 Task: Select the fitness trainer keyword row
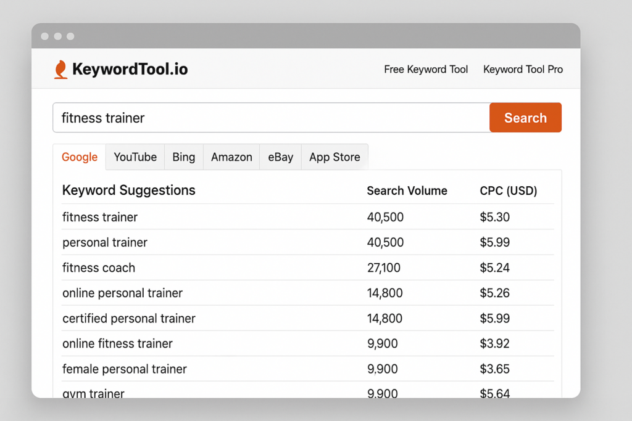pyautogui.click(x=307, y=217)
